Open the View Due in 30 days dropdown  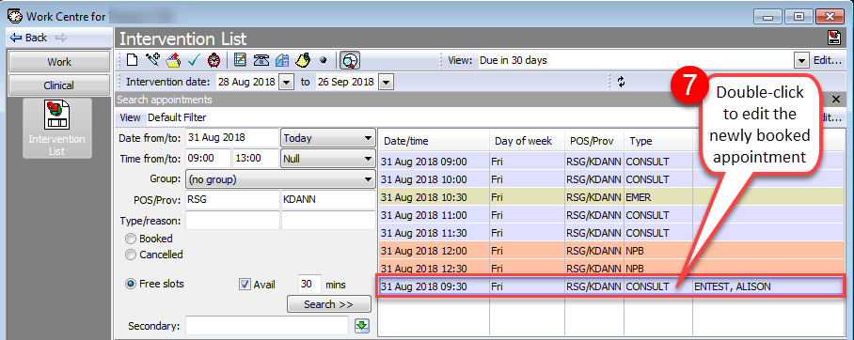801,60
